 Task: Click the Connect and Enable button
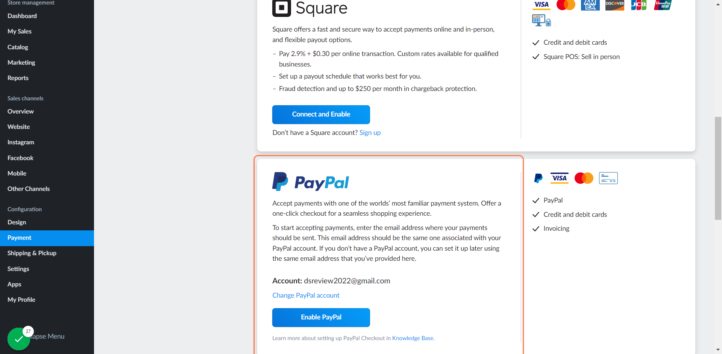(x=321, y=115)
